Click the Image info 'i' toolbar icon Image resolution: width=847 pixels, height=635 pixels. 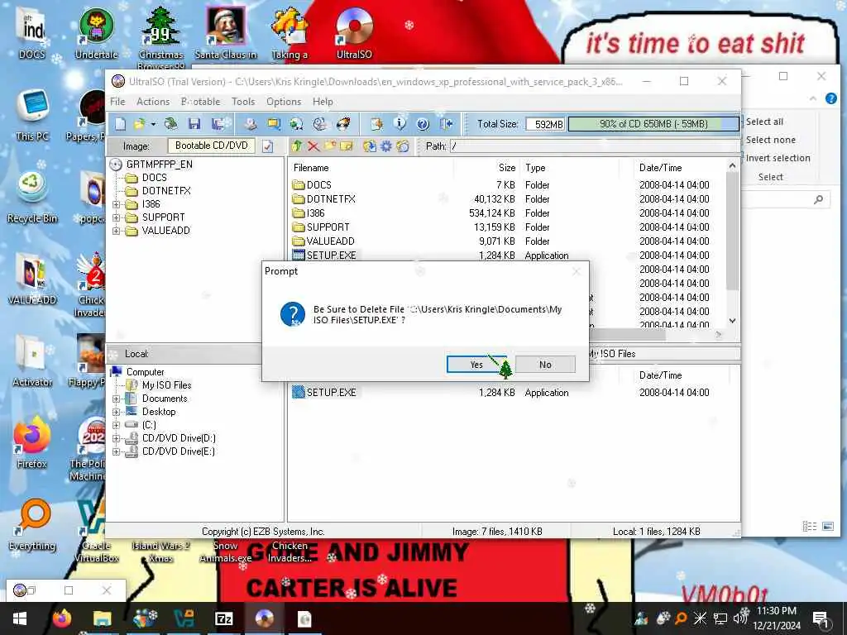[x=400, y=124]
